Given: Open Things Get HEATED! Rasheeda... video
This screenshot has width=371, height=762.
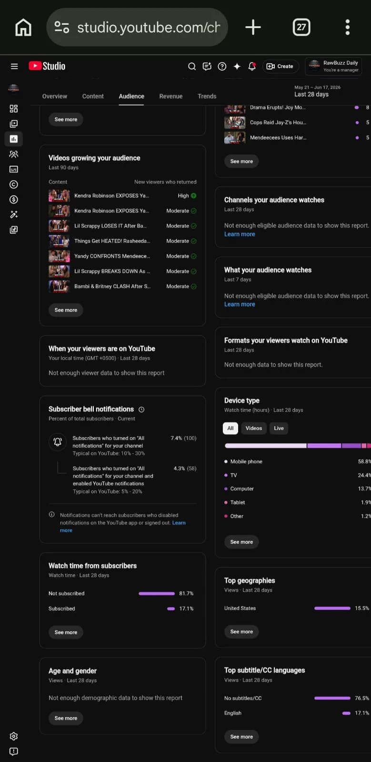Looking at the screenshot, I should tap(122, 241).
